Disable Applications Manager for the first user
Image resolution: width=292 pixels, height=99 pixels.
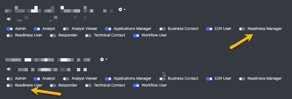[x=108, y=29]
